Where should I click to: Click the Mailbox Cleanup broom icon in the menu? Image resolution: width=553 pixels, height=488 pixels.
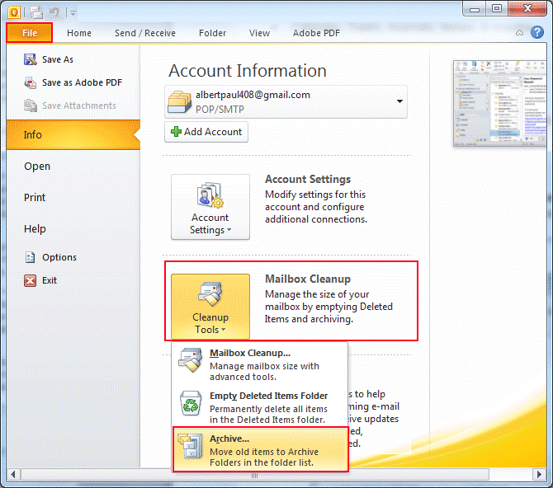(x=191, y=359)
